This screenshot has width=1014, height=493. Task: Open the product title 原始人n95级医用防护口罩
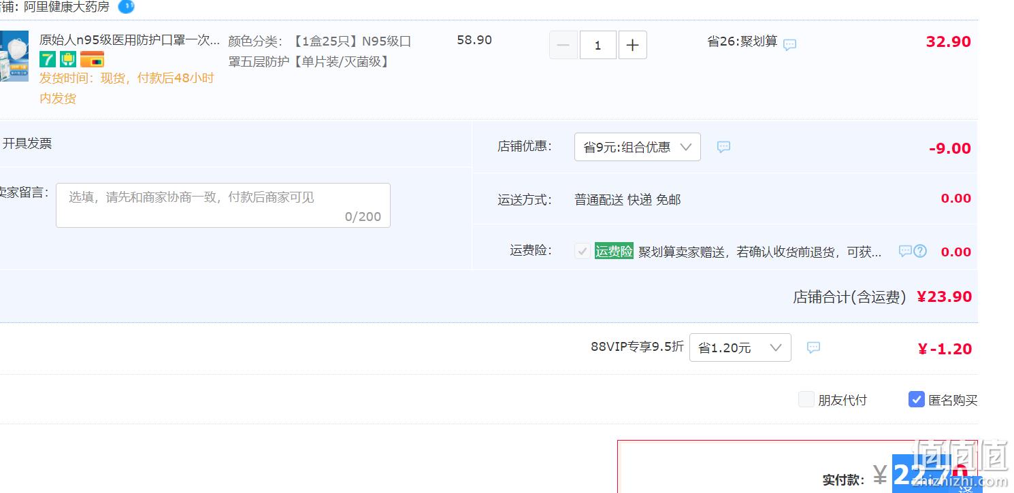coord(129,40)
